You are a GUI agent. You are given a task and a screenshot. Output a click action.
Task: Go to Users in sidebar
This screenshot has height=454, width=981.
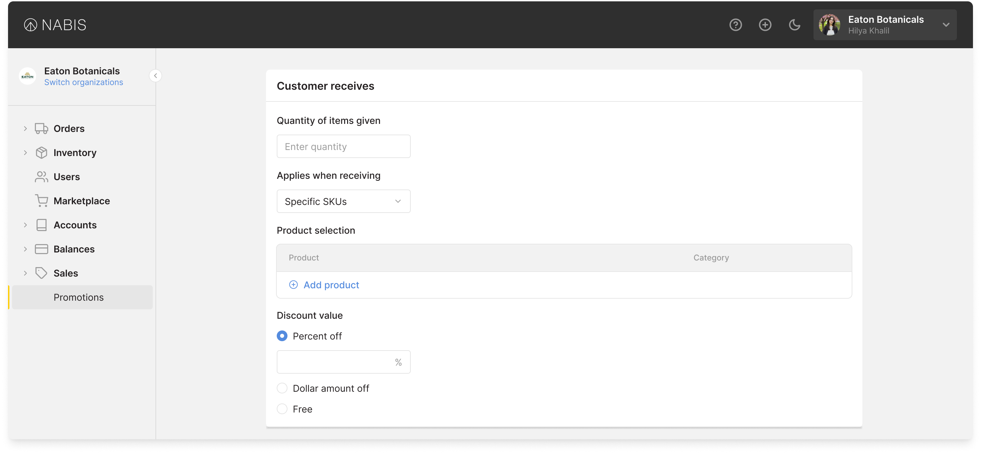click(x=67, y=177)
